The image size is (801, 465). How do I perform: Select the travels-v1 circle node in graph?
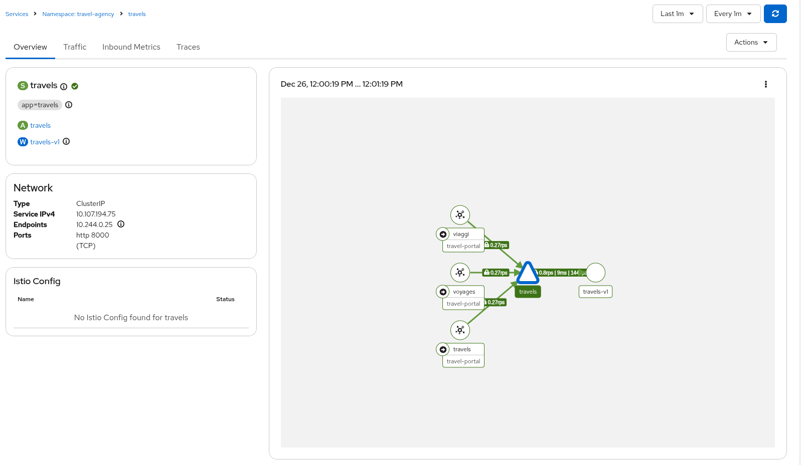point(595,273)
